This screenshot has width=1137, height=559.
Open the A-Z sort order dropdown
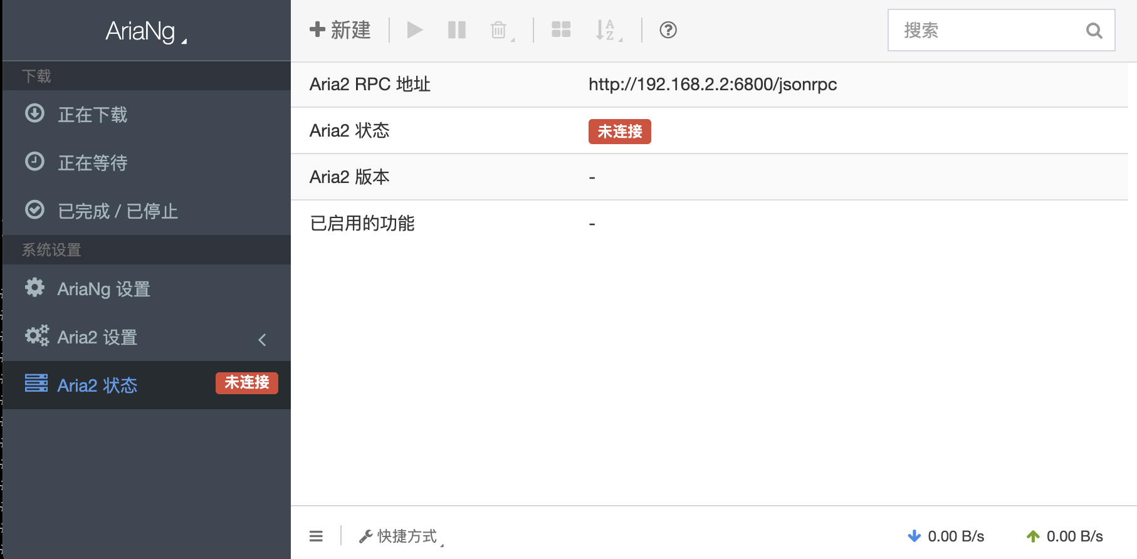point(609,30)
